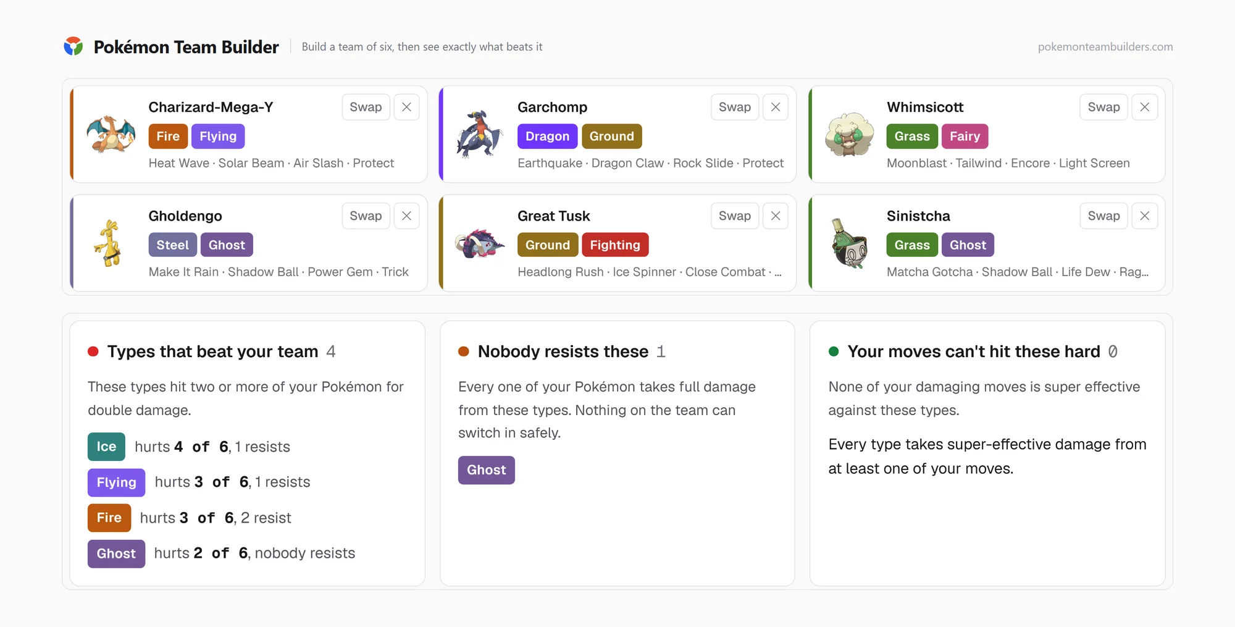The width and height of the screenshot is (1235, 627).
Task: Click the 'Pokémon Team Builder' title
Action: point(186,47)
